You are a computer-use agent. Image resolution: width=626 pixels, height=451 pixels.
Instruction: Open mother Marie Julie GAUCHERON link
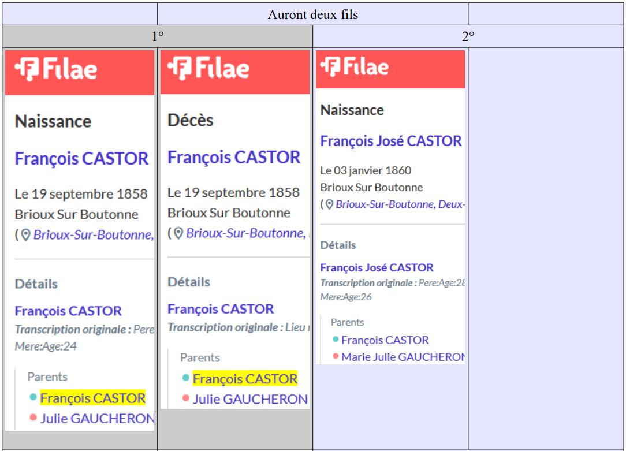403,357
